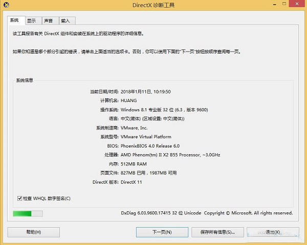
Task: Go to next page with 下一页(N)
Action: tap(162, 232)
